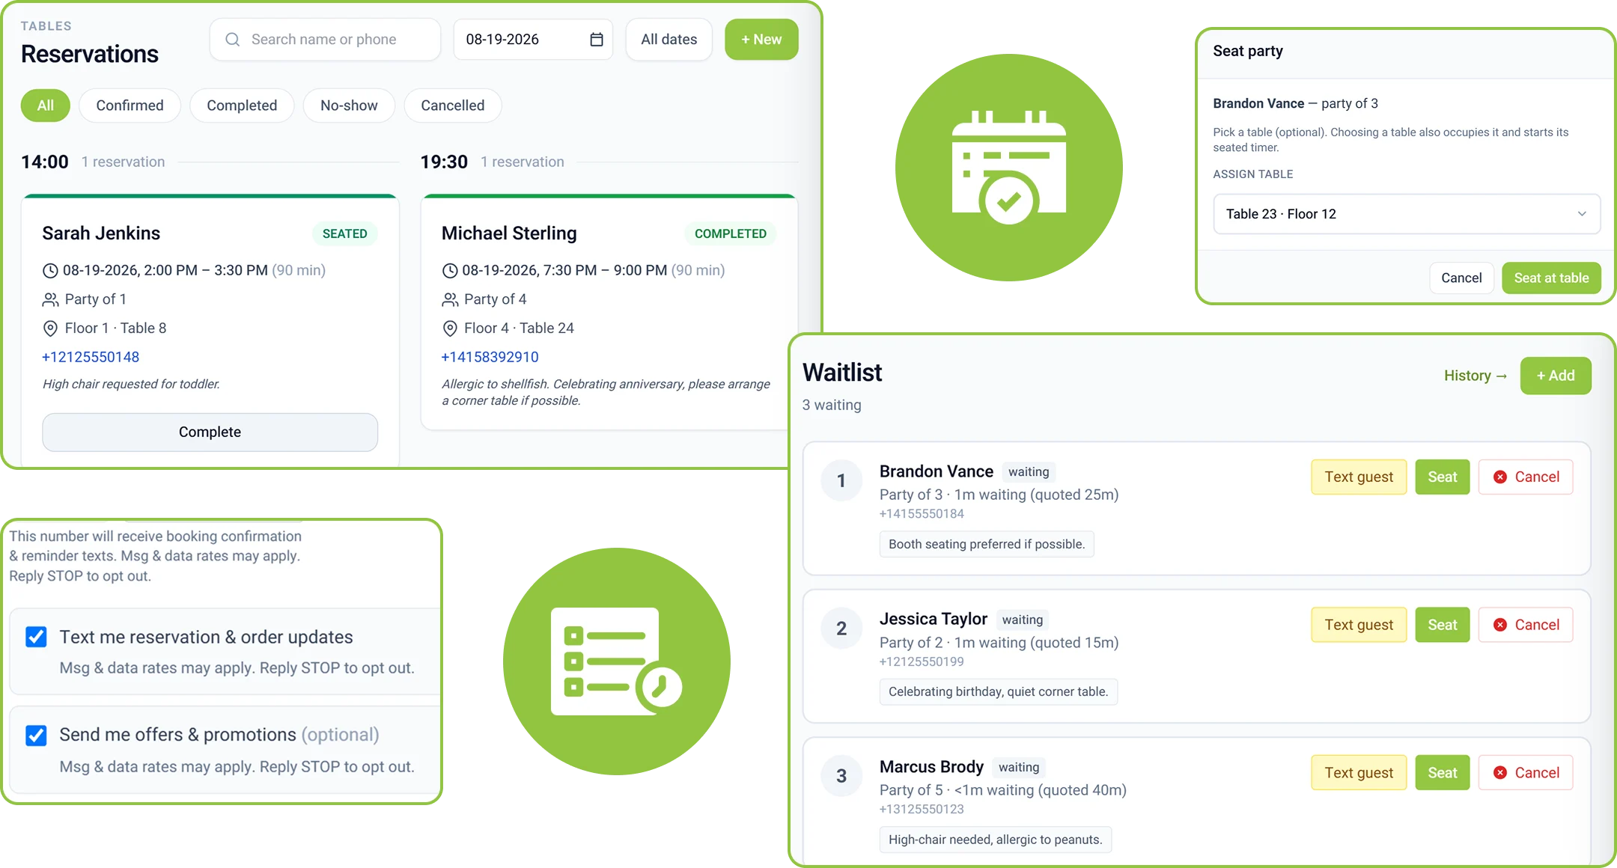Show Completed reservations
Viewport: 1617px width, 868px height.
pos(242,106)
